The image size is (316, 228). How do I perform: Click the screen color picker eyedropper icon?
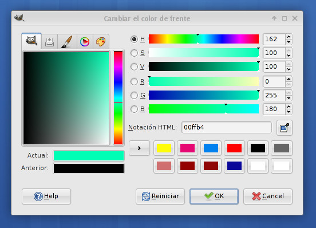(285, 128)
